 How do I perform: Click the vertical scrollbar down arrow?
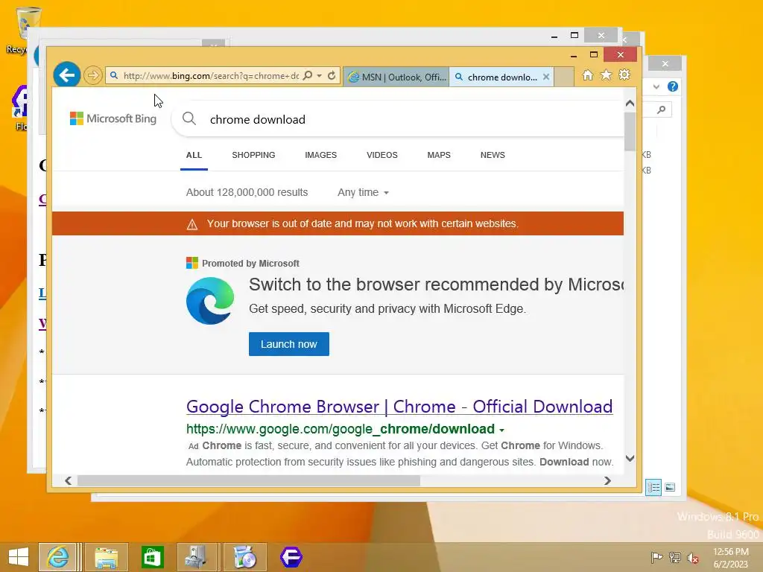630,458
